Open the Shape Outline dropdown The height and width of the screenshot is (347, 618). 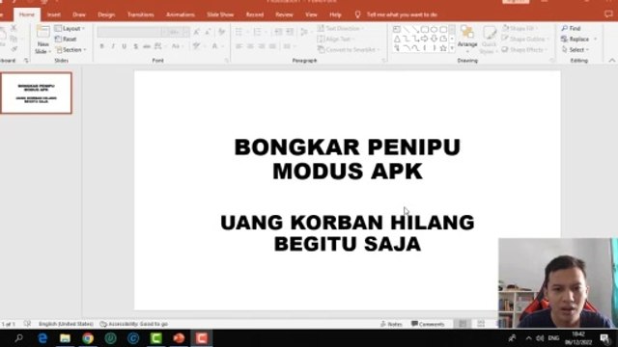(x=525, y=39)
